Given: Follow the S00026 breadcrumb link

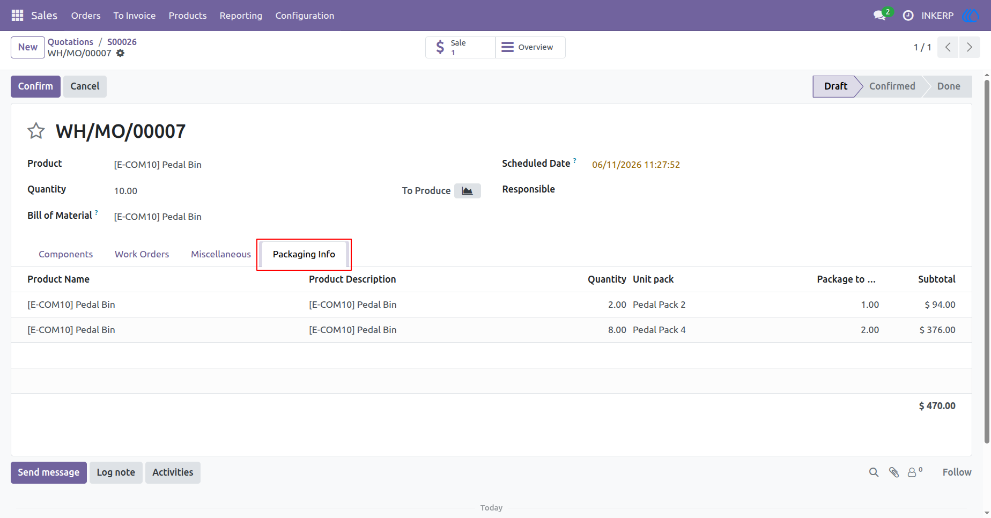Looking at the screenshot, I should [122, 42].
